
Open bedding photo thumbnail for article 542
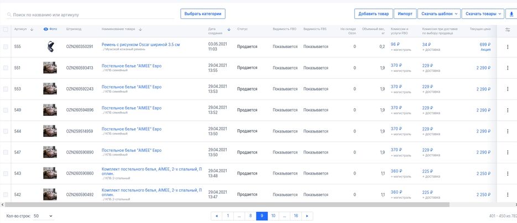(x=50, y=195)
